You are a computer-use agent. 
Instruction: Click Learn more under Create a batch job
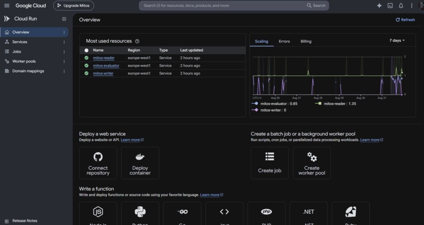tap(371, 140)
